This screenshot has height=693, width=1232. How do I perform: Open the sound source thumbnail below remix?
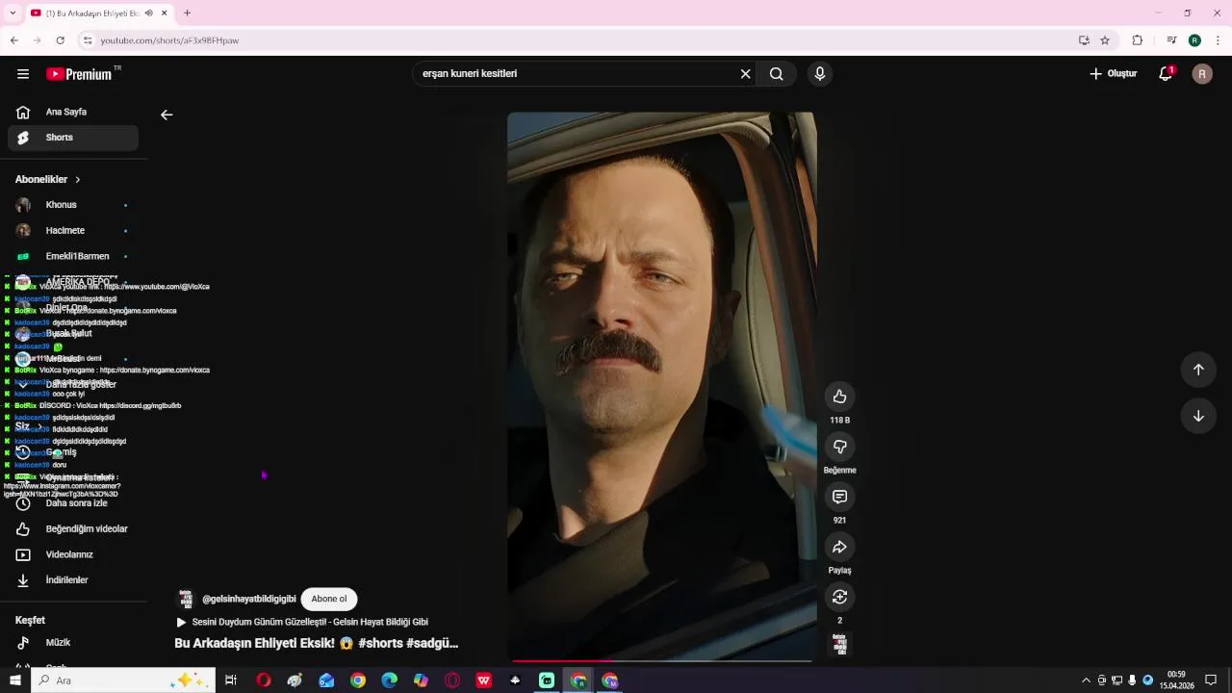click(x=839, y=643)
